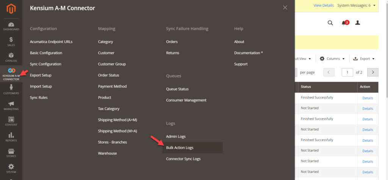Open Import Setup
Viewport: 388px width, 180px height.
pos(41,87)
